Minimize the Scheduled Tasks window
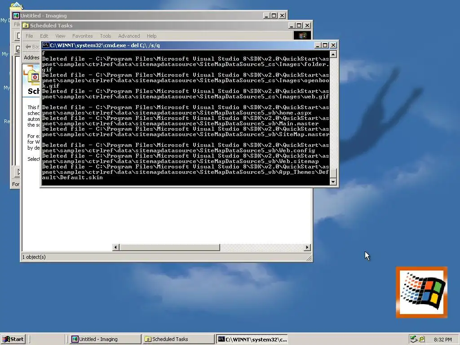The height and width of the screenshot is (345, 460). 291,26
